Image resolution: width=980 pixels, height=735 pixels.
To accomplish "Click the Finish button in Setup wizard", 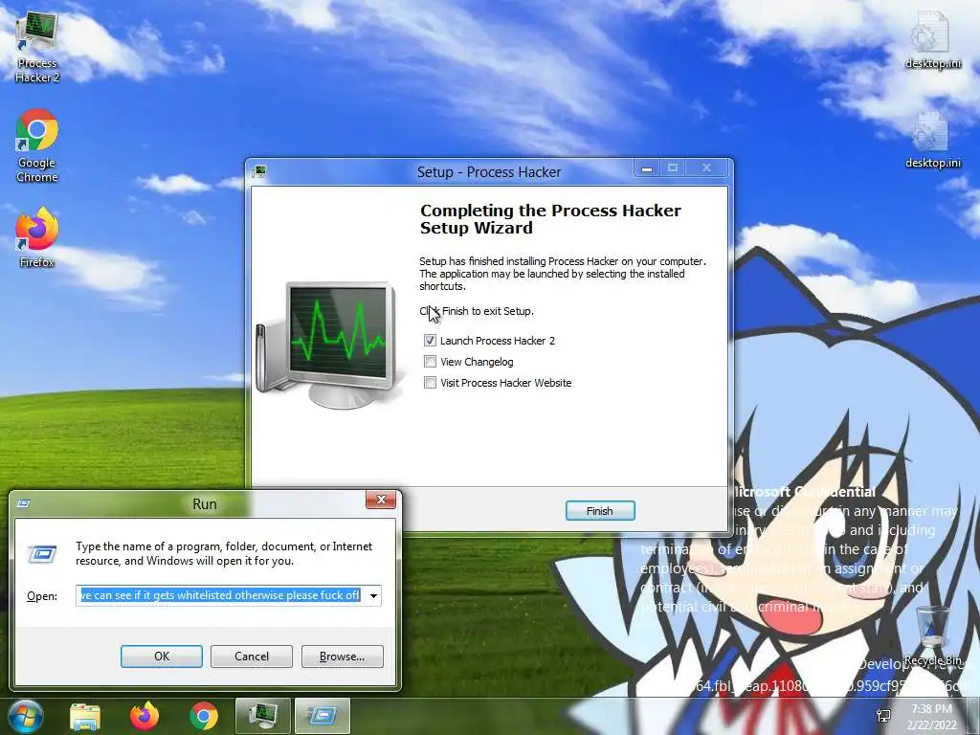I will tap(600, 511).
